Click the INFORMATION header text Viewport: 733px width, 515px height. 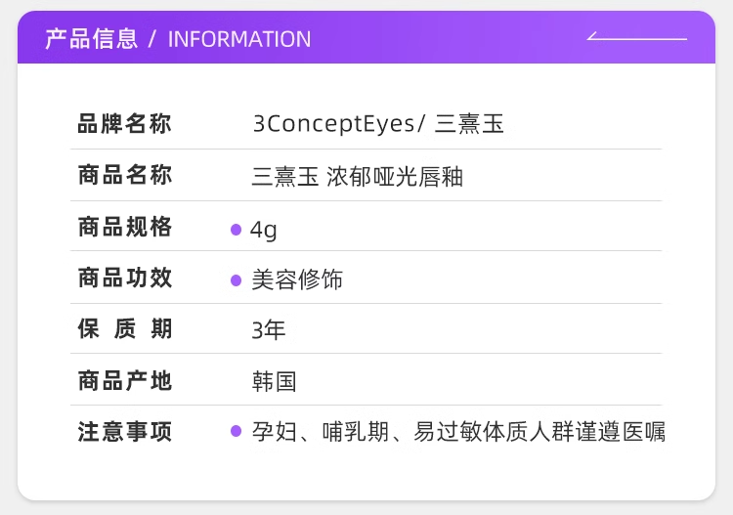239,39
